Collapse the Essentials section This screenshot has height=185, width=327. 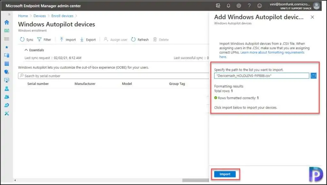34,50
